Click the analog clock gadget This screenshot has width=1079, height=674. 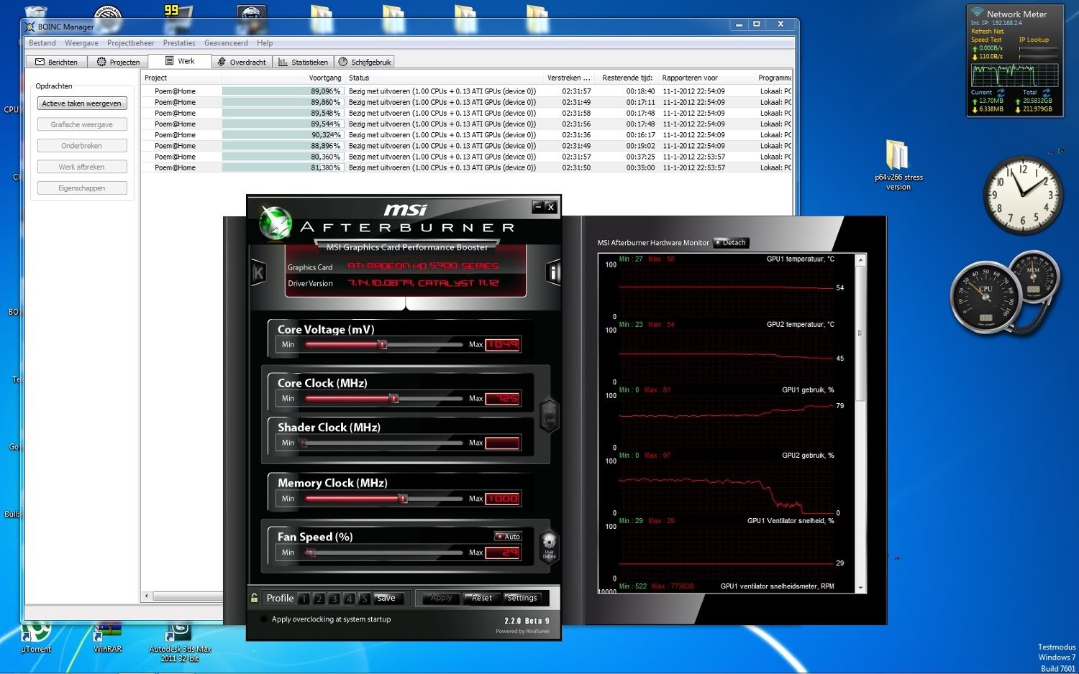(1023, 195)
